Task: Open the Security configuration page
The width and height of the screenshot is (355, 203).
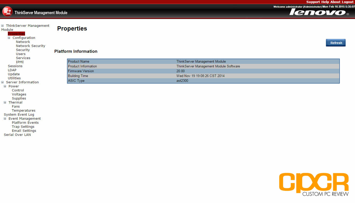Action: click(x=23, y=50)
